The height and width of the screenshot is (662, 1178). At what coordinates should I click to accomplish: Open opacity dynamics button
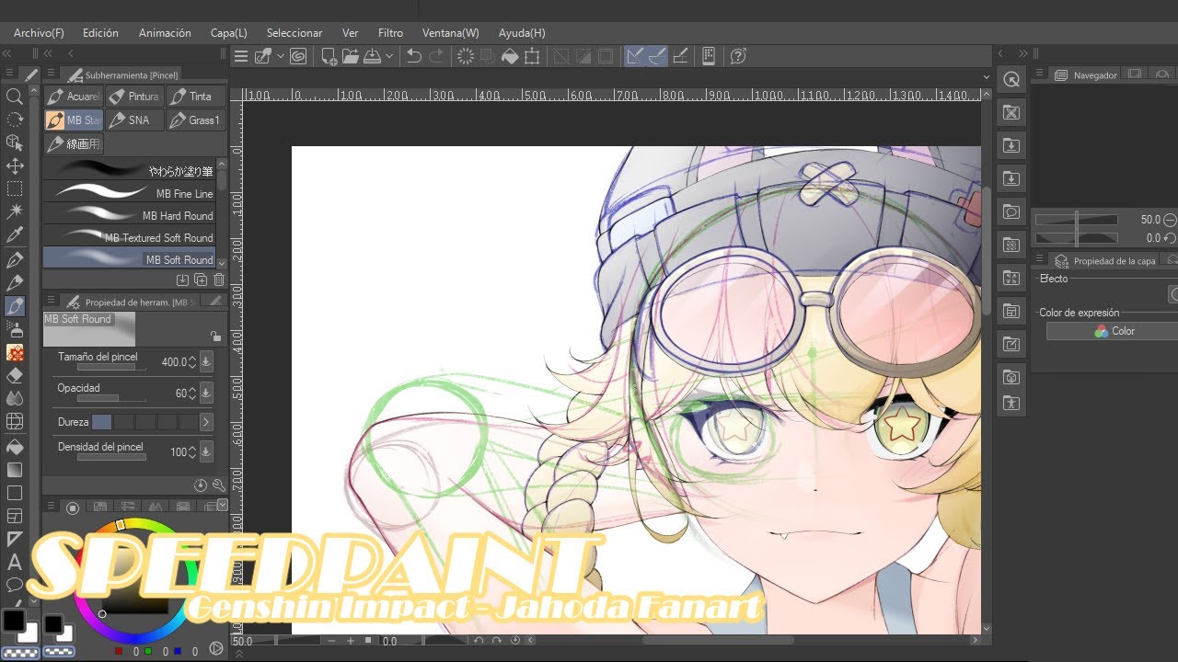click(x=206, y=394)
